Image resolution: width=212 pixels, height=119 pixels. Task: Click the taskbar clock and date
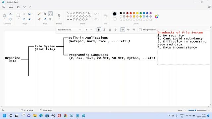tap(201, 116)
